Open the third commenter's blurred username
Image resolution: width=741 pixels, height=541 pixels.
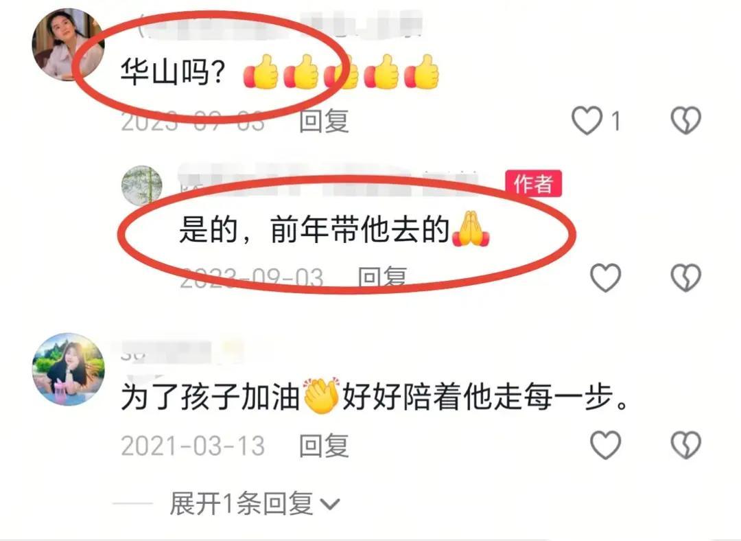pyautogui.click(x=182, y=352)
